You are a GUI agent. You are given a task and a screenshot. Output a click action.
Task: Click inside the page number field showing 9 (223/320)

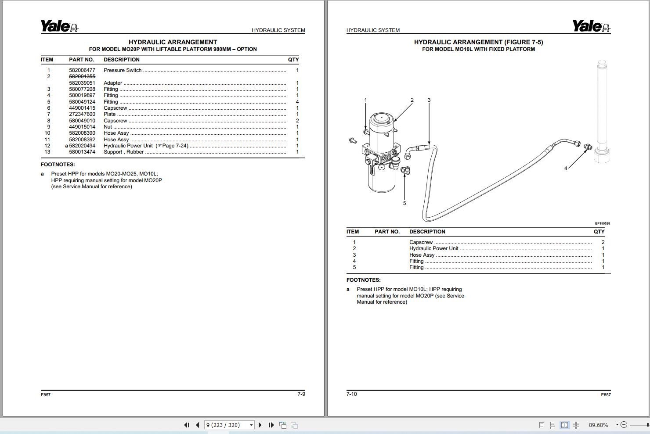[224, 425]
